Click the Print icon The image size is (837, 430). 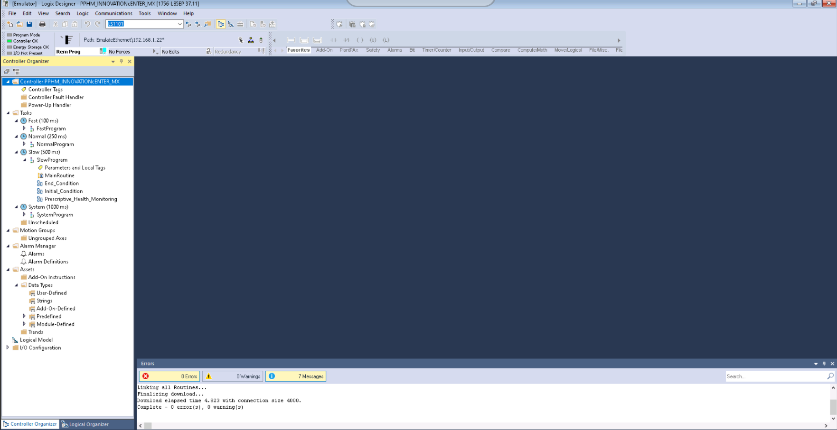(x=42, y=24)
